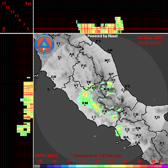Click the 17 Km altitude axis label

4,3
